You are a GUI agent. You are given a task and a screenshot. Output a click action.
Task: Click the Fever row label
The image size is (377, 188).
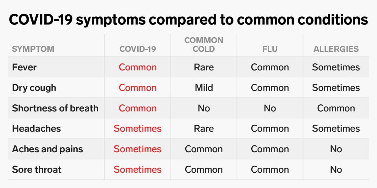24,67
